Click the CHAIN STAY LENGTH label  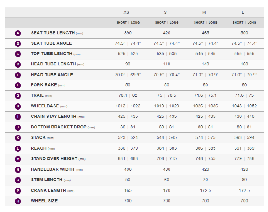(54, 117)
